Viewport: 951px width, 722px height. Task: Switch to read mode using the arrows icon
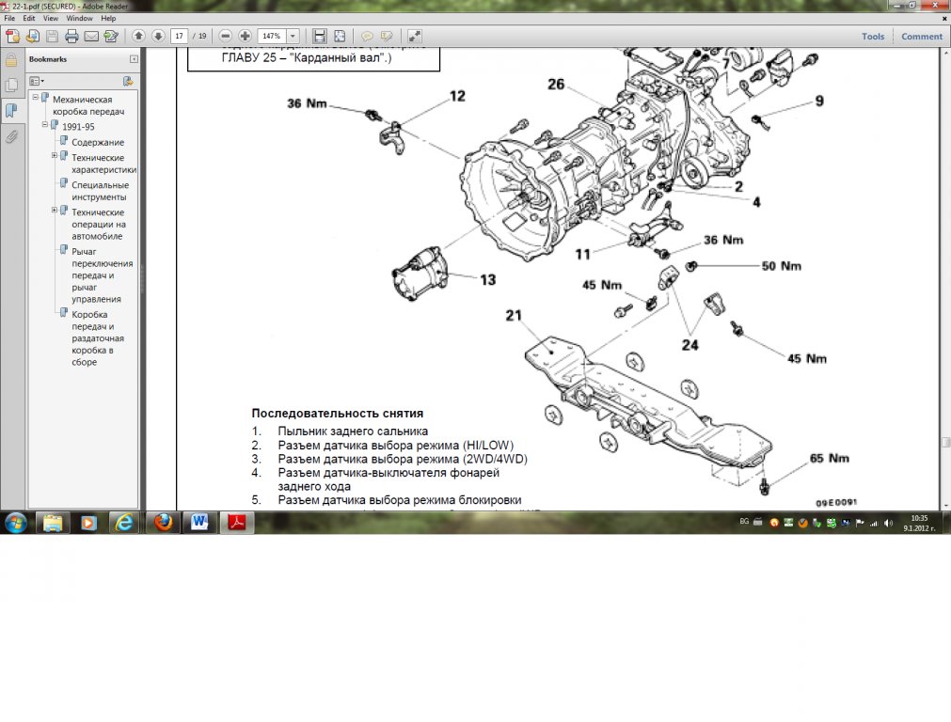[414, 37]
